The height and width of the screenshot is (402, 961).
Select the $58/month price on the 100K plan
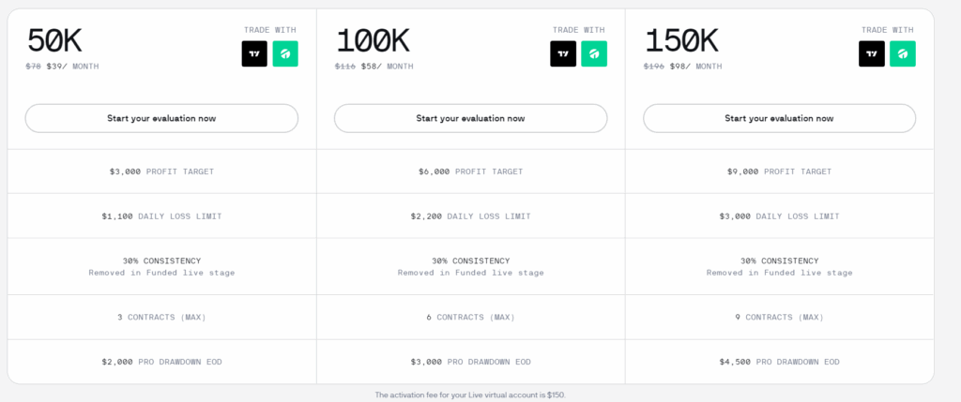[x=381, y=67]
